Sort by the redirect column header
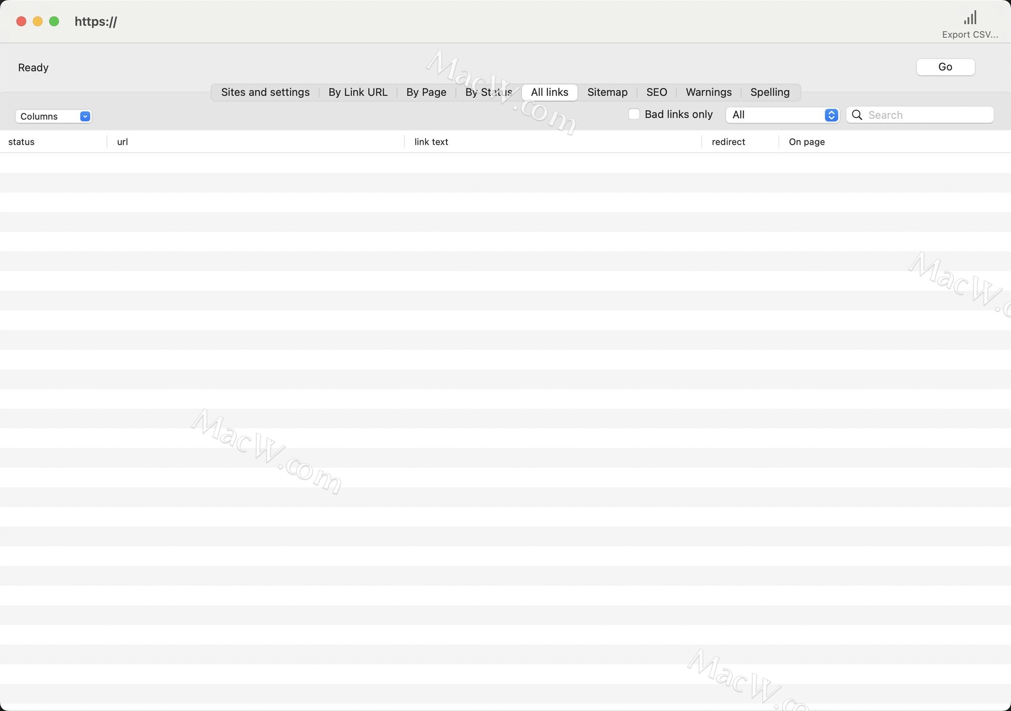The width and height of the screenshot is (1011, 711). (x=740, y=142)
